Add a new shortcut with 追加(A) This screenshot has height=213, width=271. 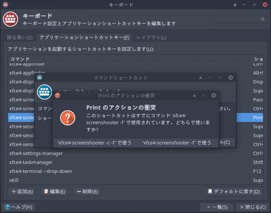[22, 191]
